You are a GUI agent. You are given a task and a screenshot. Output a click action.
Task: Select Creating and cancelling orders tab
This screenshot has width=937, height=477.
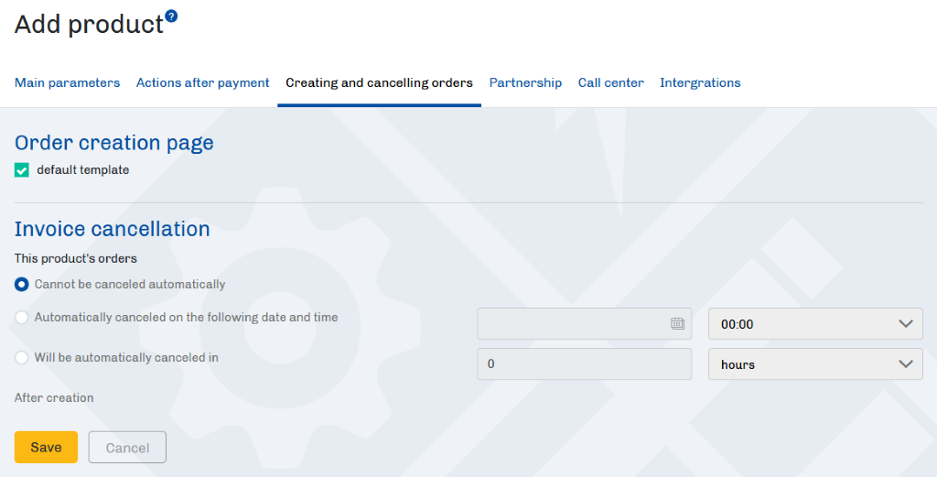tap(379, 83)
